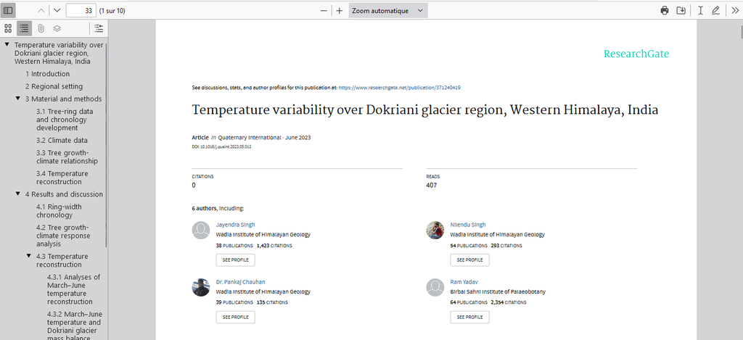Show document outline view
Screen dimensions: 743x340
(x=24, y=28)
